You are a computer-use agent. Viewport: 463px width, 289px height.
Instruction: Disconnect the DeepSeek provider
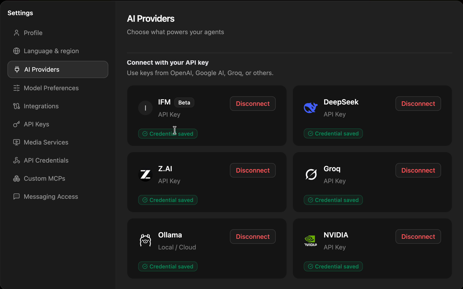click(418, 103)
